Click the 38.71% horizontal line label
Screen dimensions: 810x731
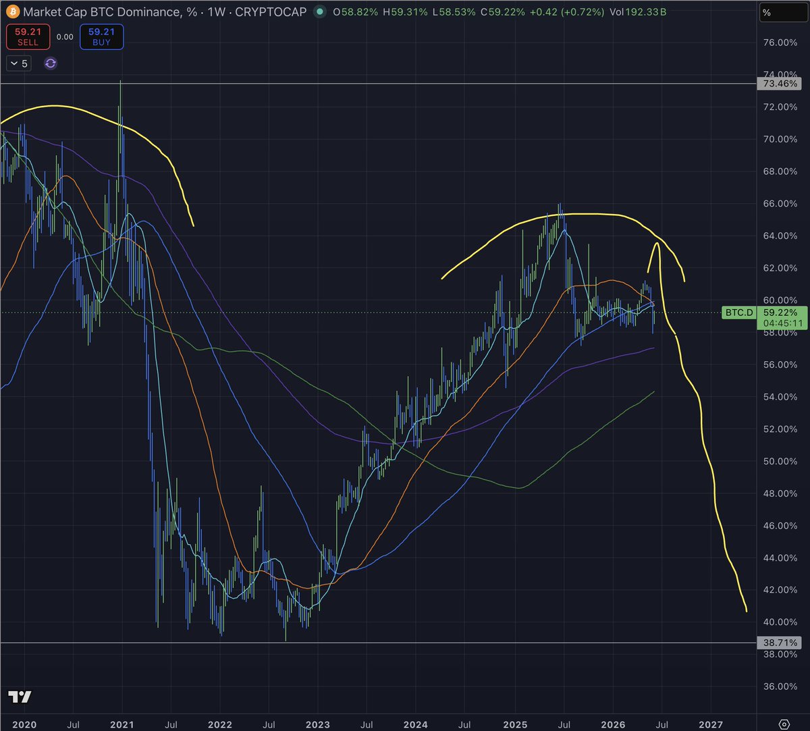pos(780,643)
